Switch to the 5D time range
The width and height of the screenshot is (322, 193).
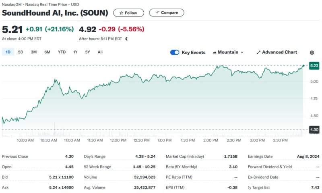[x=21, y=52]
